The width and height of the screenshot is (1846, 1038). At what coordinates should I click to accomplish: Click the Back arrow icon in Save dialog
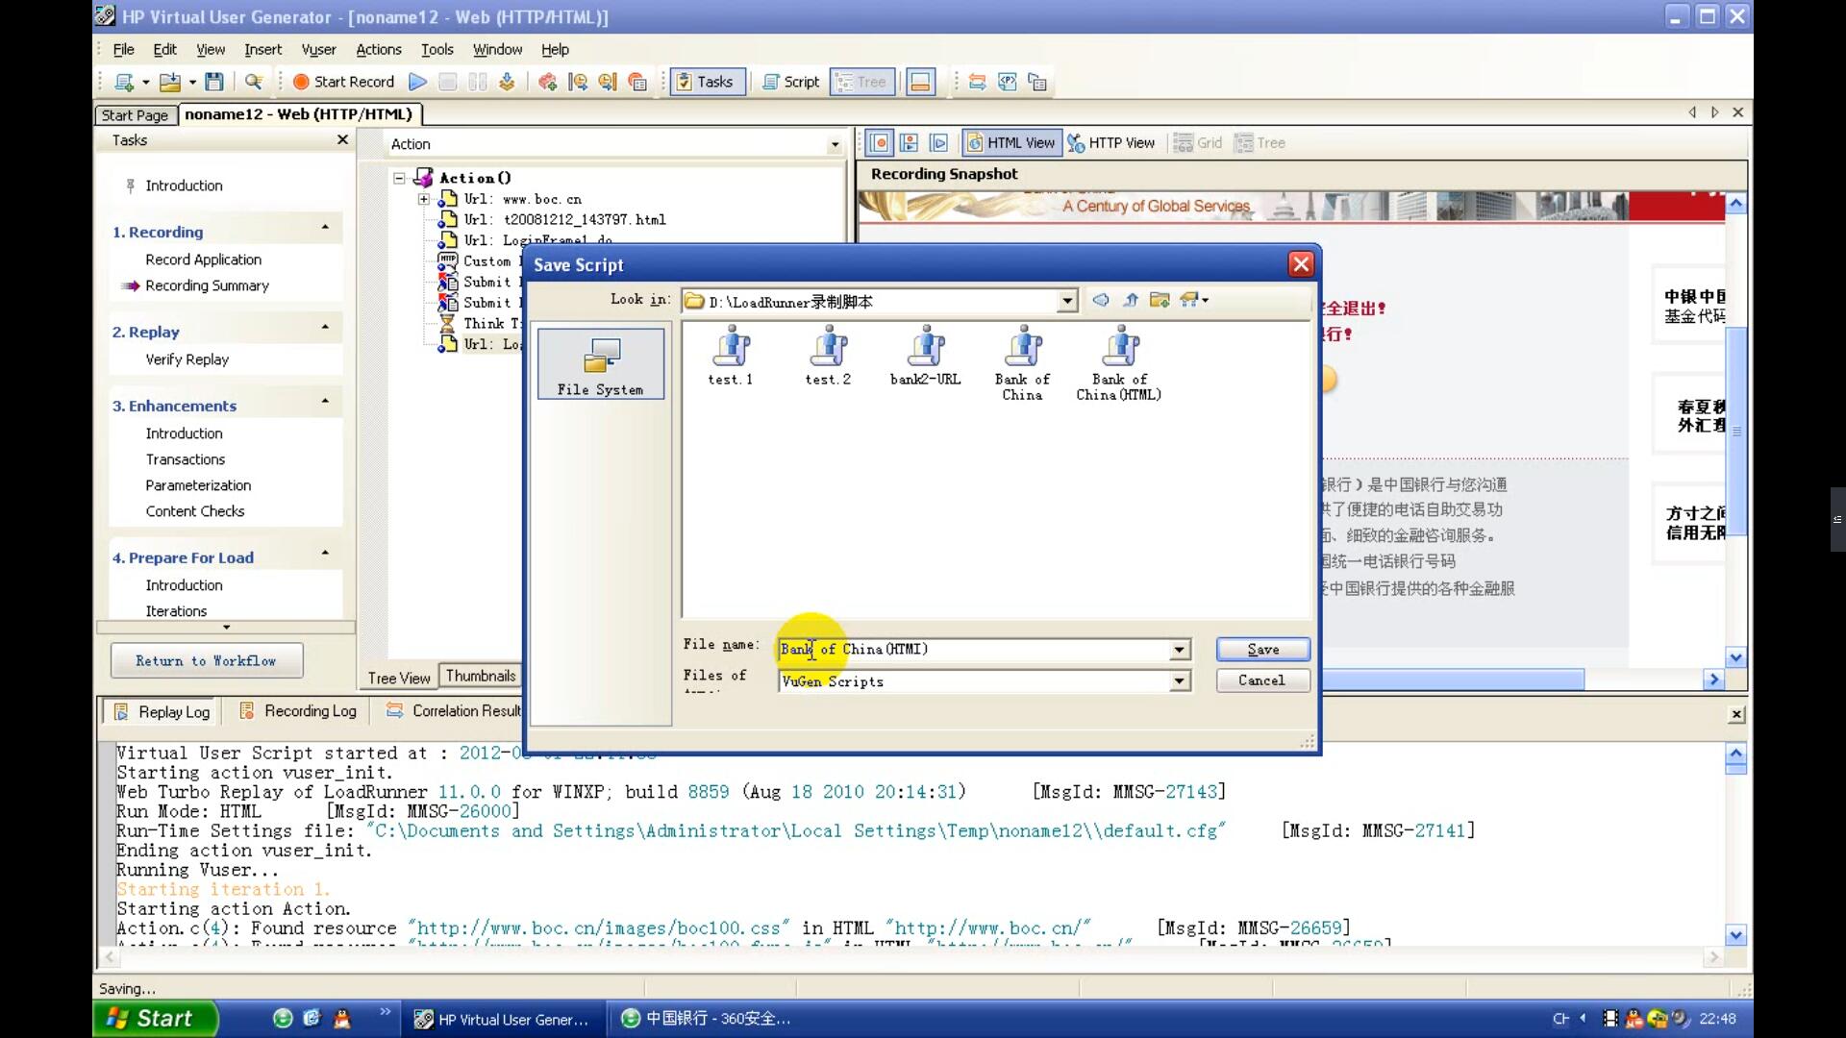coord(1101,301)
